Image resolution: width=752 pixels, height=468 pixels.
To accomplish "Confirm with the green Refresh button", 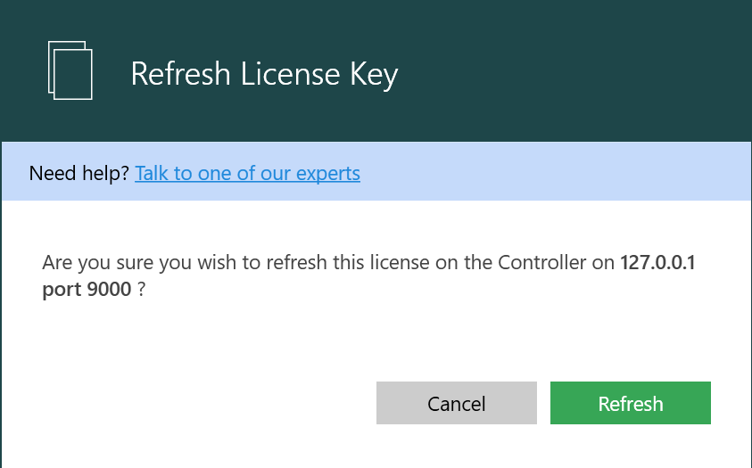I will pos(630,403).
